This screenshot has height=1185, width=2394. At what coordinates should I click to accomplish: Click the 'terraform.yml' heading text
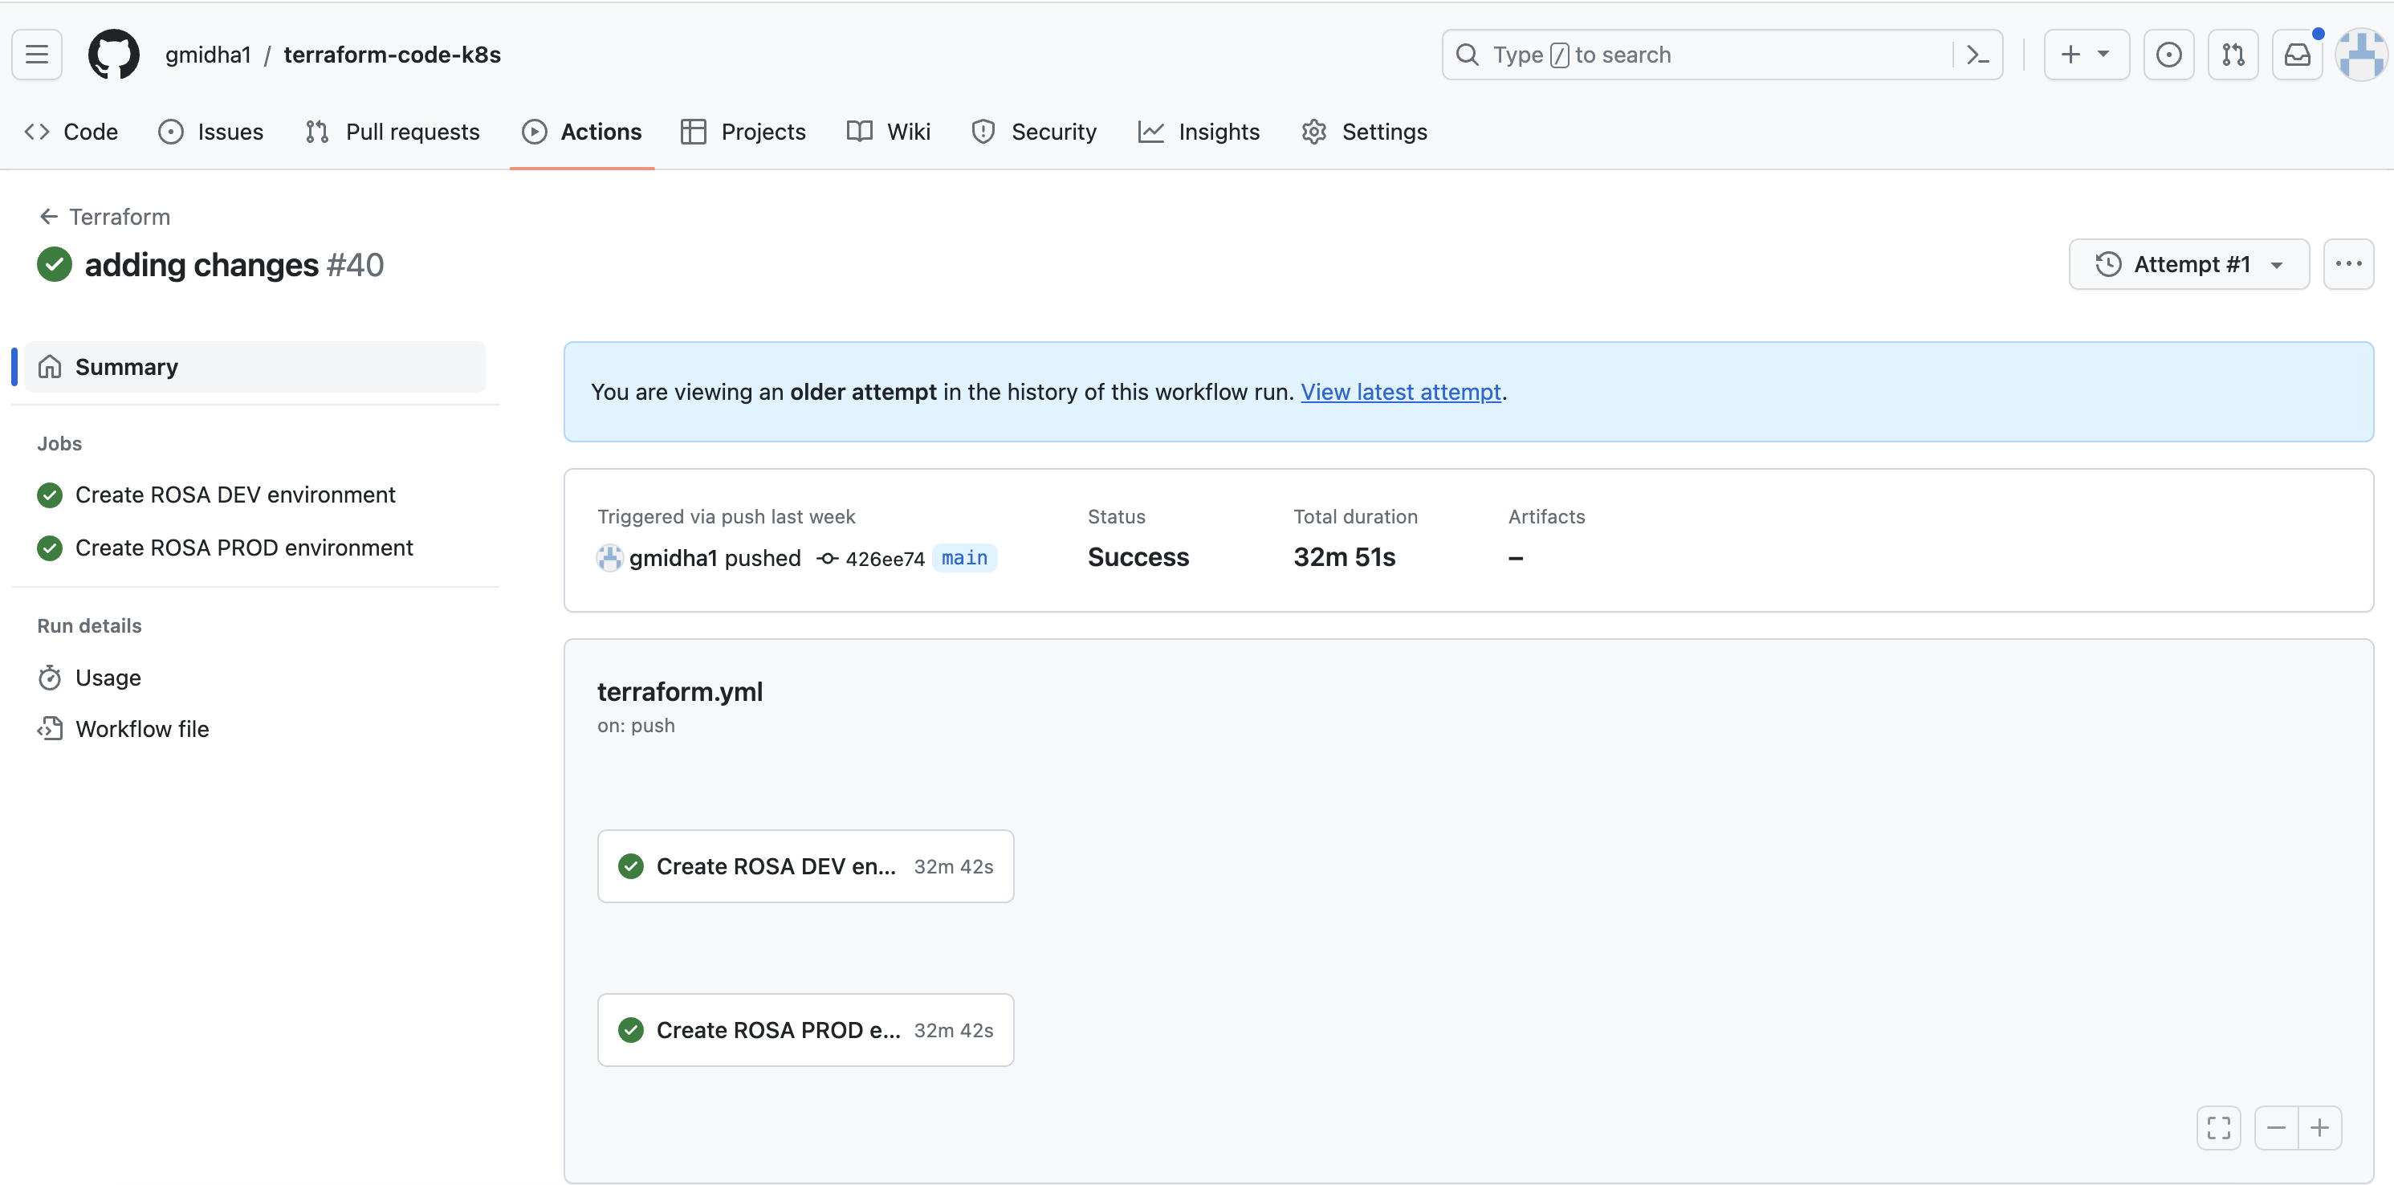(x=679, y=692)
